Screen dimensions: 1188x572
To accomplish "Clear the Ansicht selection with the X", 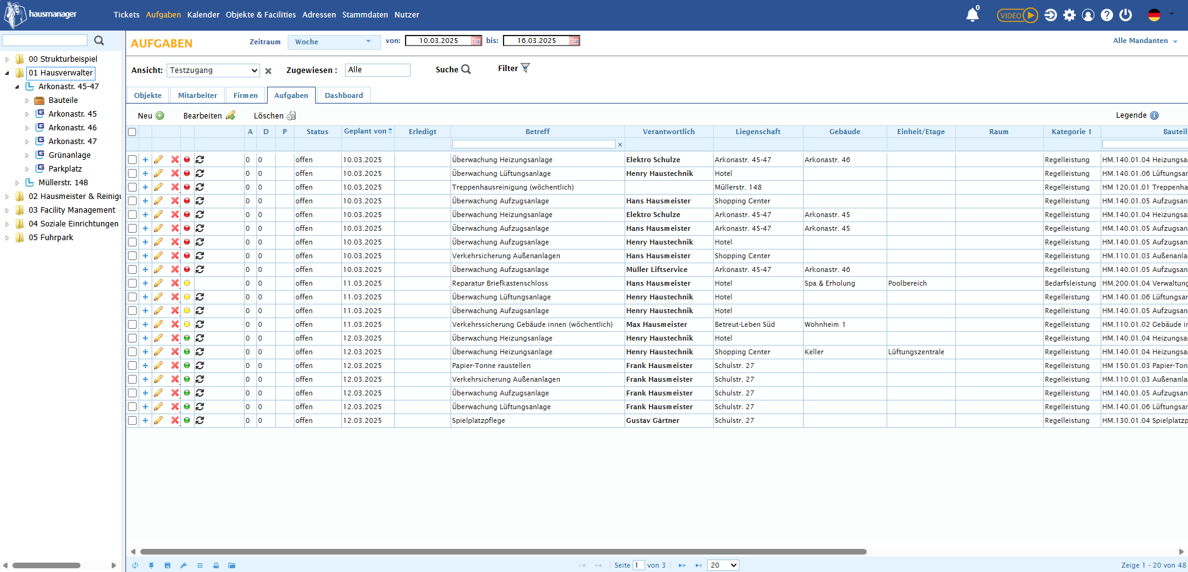I will 268,71.
